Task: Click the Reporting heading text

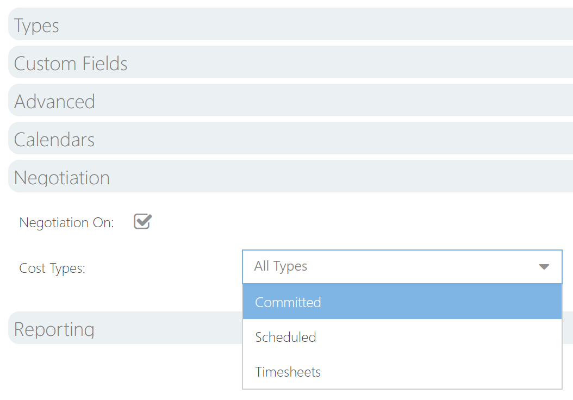Action: (54, 330)
